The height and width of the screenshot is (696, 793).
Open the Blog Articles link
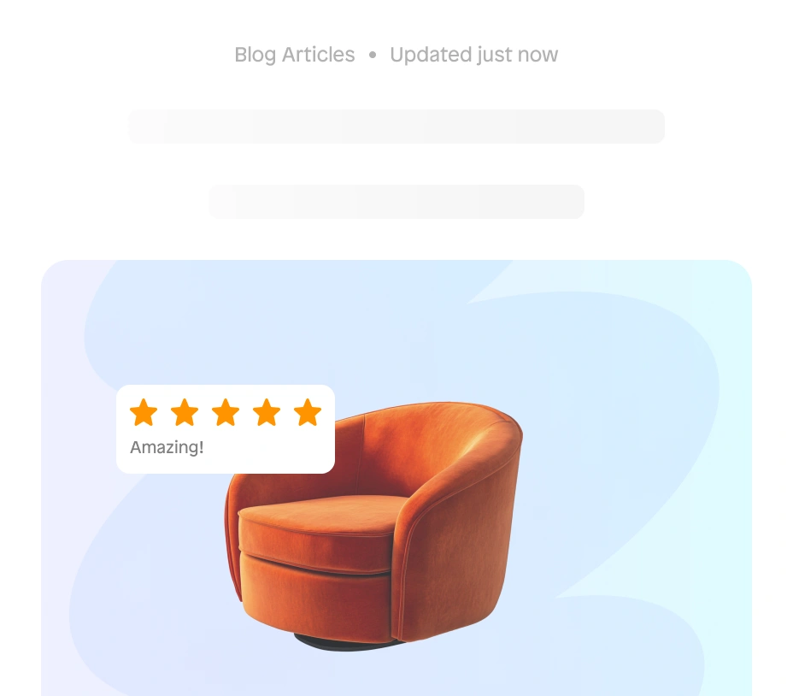pos(295,55)
